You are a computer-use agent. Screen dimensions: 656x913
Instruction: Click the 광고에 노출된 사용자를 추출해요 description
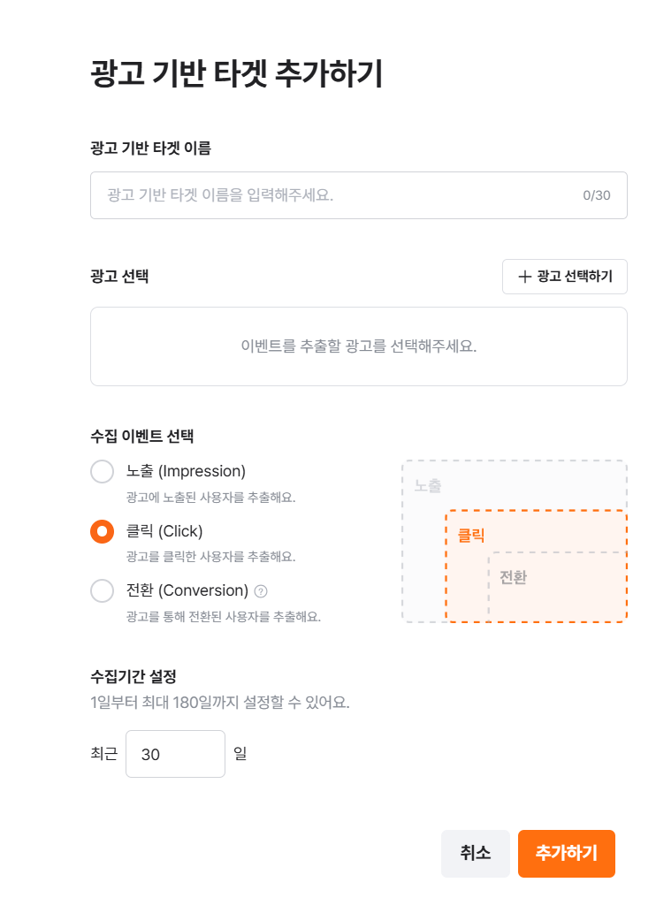point(211,498)
